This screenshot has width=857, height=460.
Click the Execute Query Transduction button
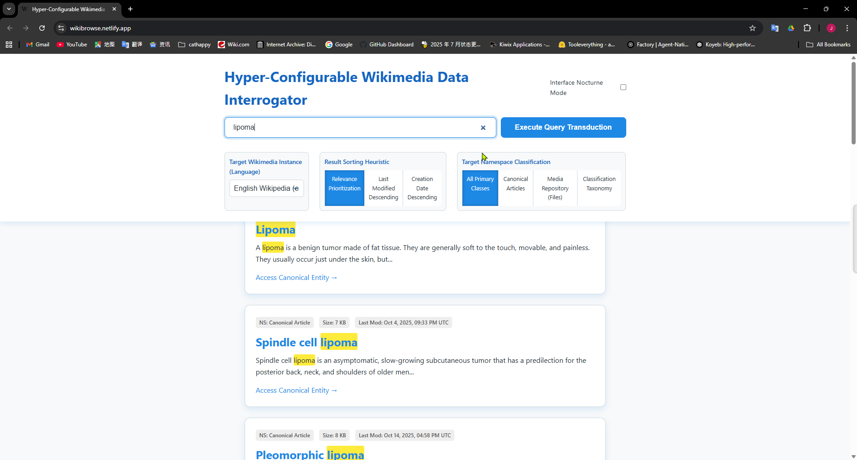click(563, 127)
